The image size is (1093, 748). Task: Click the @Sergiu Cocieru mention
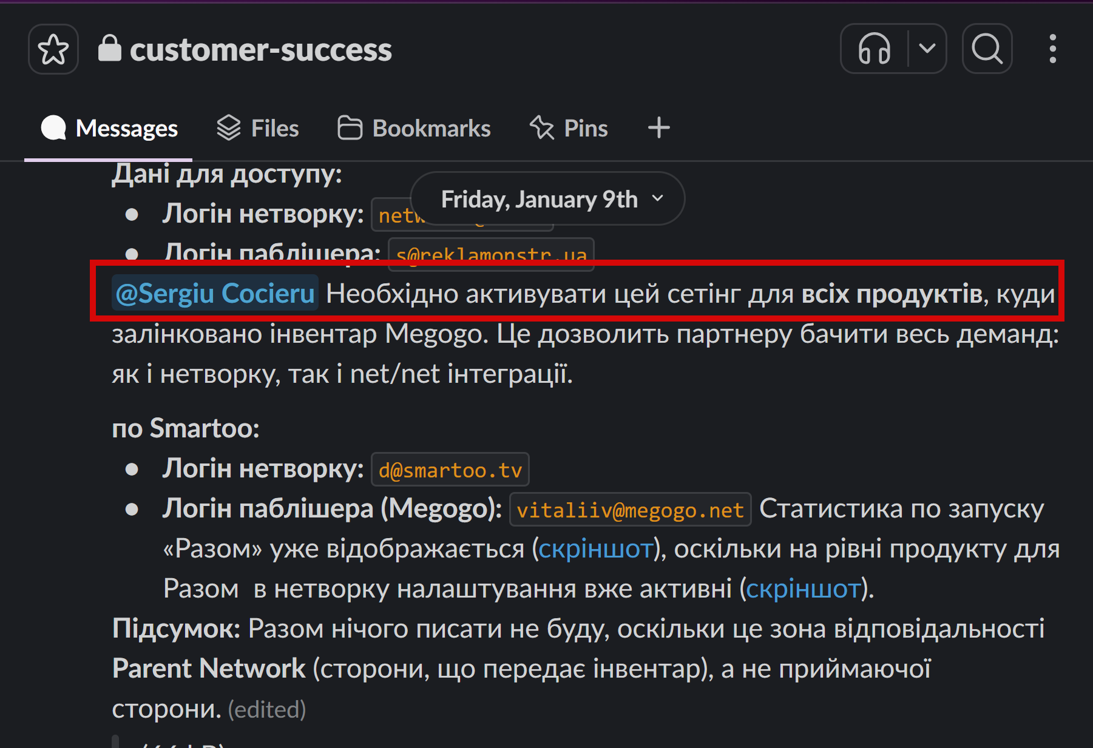(x=215, y=294)
